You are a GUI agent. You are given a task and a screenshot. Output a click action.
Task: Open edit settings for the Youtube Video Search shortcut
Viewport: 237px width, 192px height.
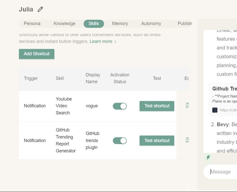(187, 105)
